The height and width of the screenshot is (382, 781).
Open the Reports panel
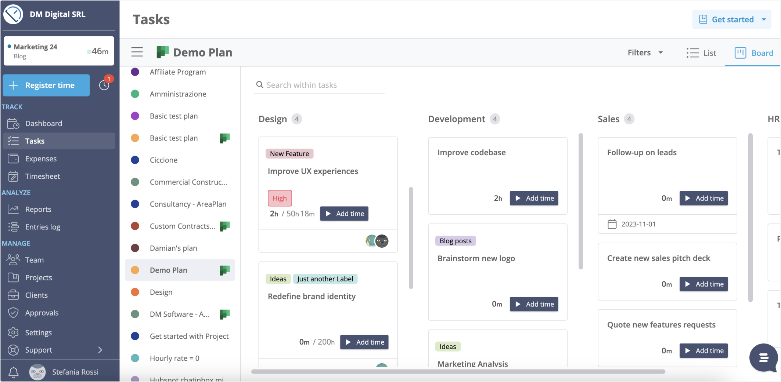pos(38,209)
